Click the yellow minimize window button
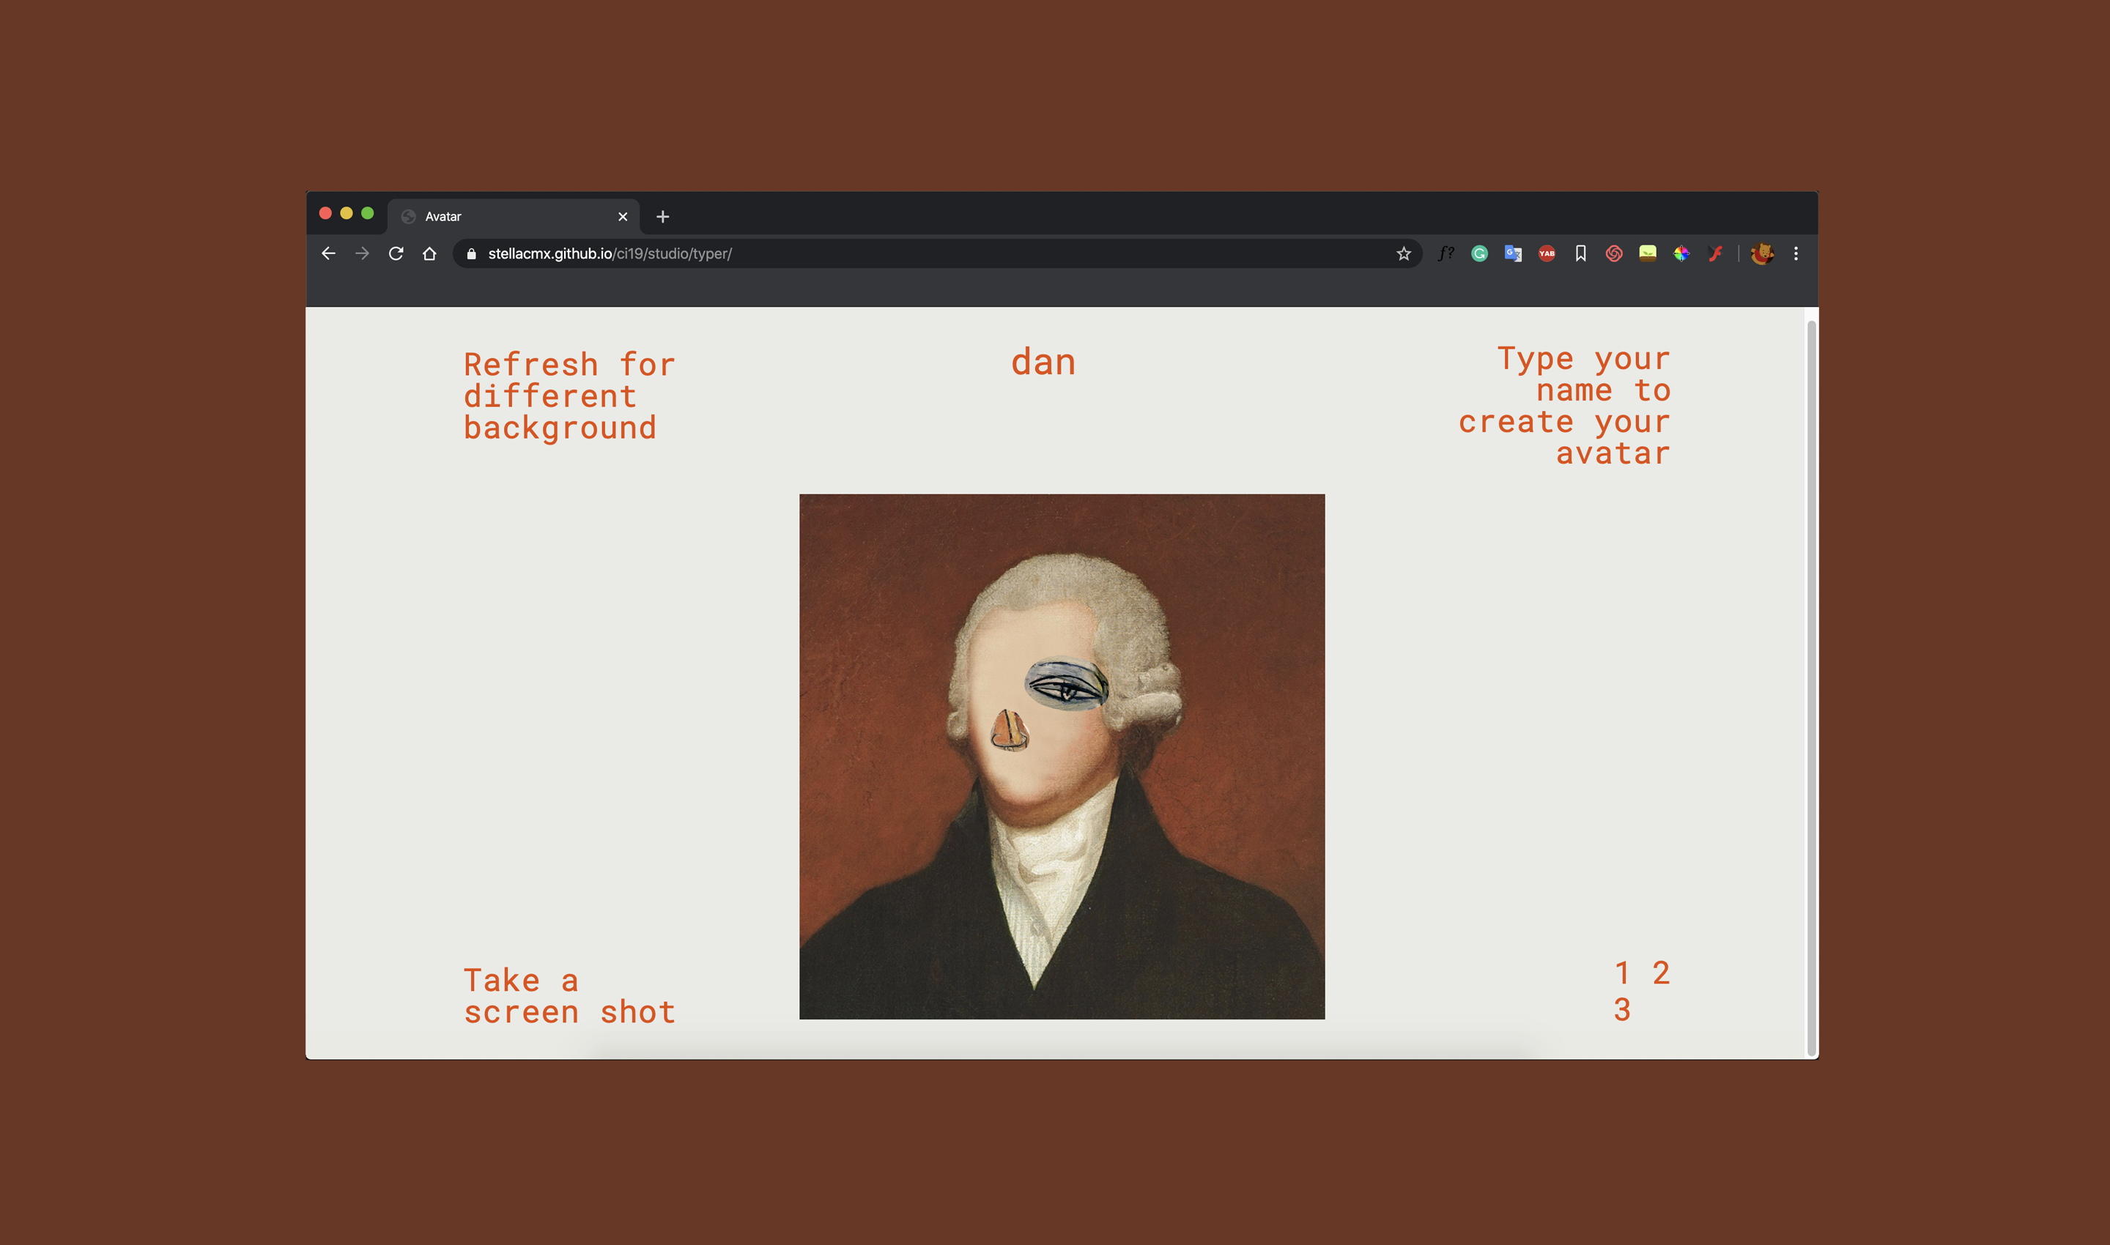This screenshot has height=1245, width=2110. (x=347, y=213)
